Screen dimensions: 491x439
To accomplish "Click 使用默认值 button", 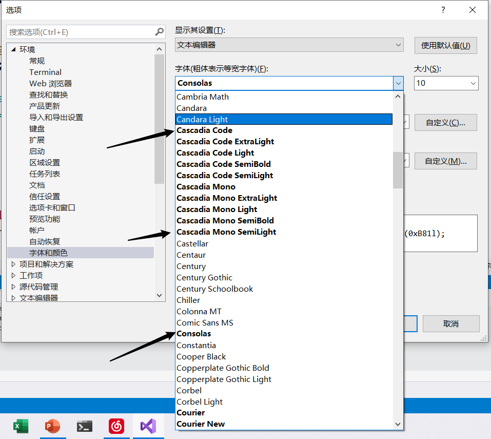I will pyautogui.click(x=446, y=45).
